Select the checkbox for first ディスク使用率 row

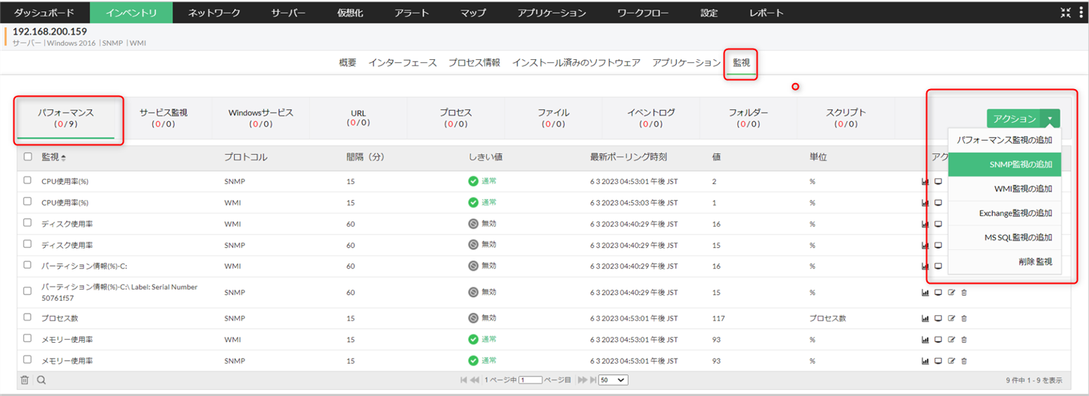point(28,224)
